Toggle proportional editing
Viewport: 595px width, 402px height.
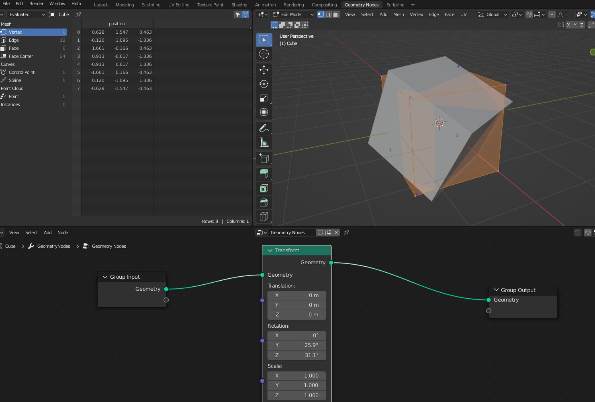[x=552, y=14]
